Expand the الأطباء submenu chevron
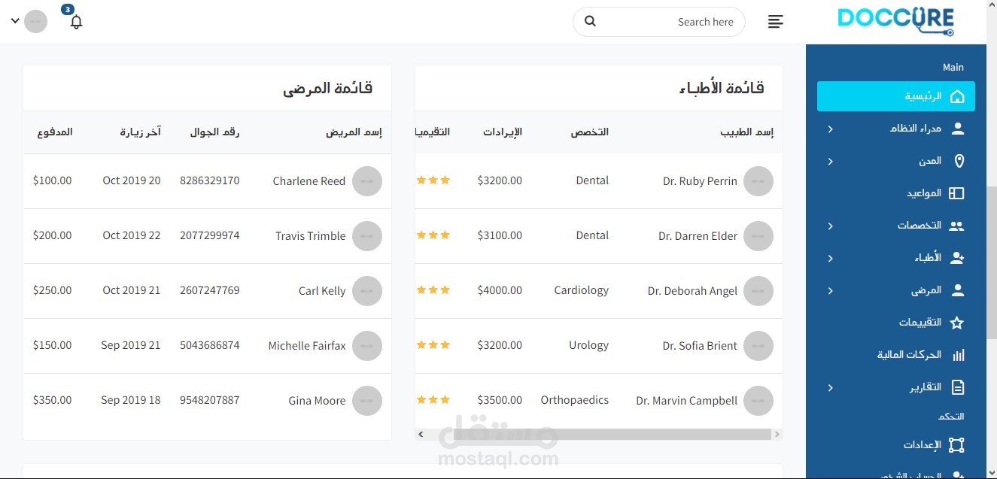Viewport: 997px width, 479px height. [x=831, y=258]
